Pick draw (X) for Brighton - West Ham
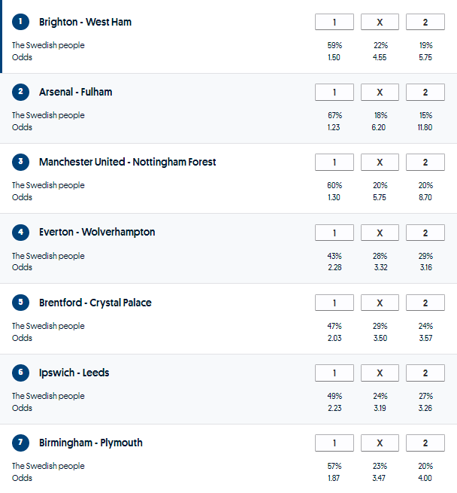The image size is (457, 493). pos(380,22)
